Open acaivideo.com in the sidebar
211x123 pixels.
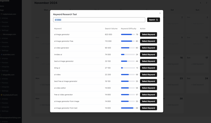pyautogui.click(x=9, y=54)
